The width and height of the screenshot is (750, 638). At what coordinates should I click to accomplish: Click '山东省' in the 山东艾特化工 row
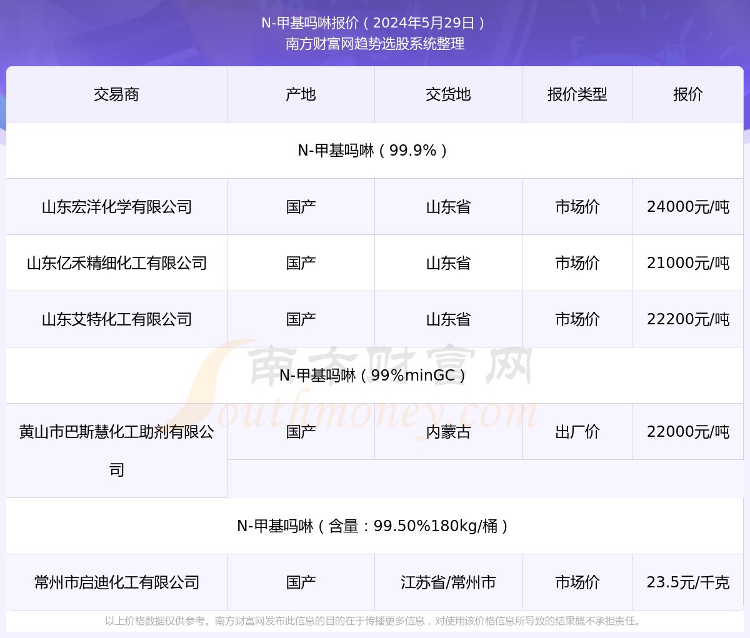pyautogui.click(x=449, y=319)
